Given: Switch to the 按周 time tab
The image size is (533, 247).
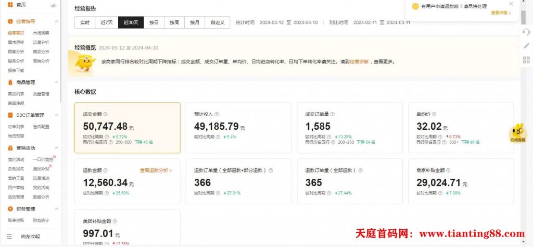Looking at the screenshot, I should coord(174,23).
